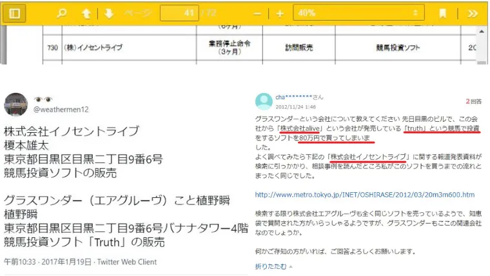490x276 pixels.
Task: Click the underlined 株式会社alive text
Action: pyautogui.click(x=300, y=128)
